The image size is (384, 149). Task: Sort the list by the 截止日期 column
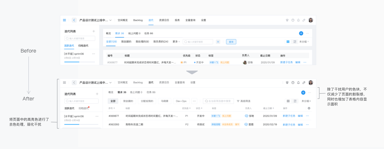268,108
